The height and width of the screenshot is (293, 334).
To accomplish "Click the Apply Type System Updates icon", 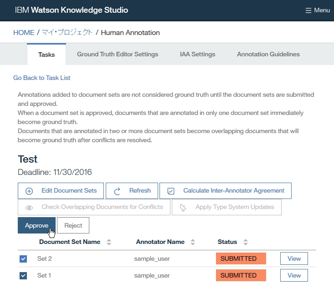I will 183,208.
